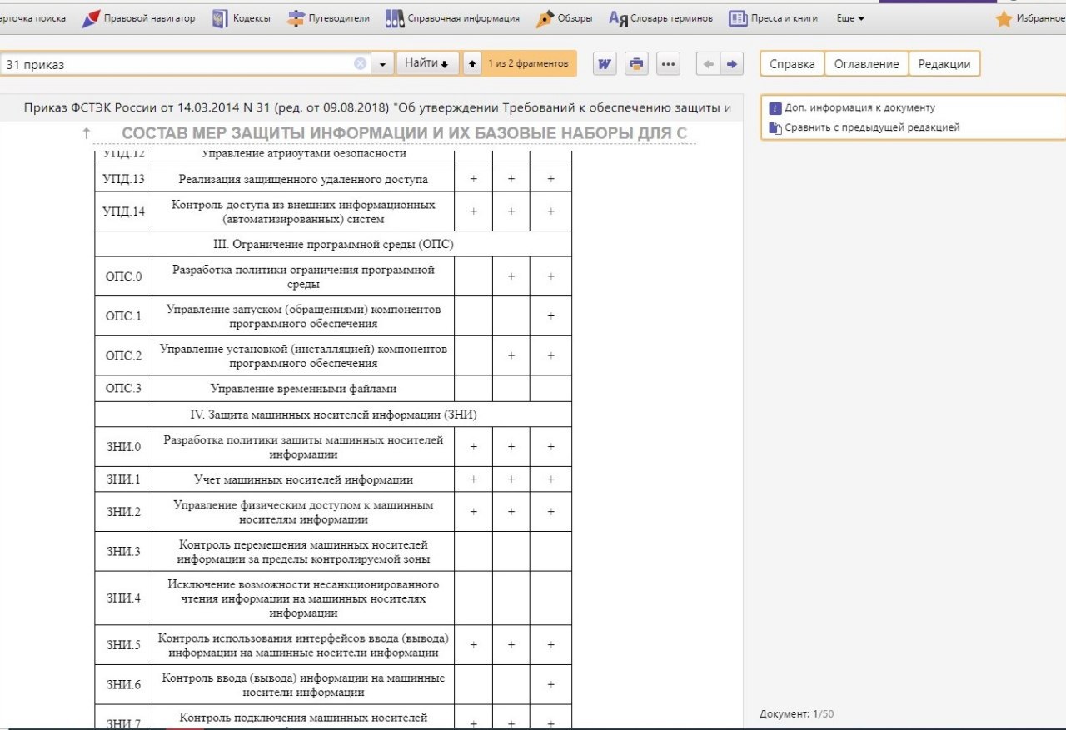Select table cell ЗНИ.4
This screenshot has width=1066, height=730.
(123, 598)
